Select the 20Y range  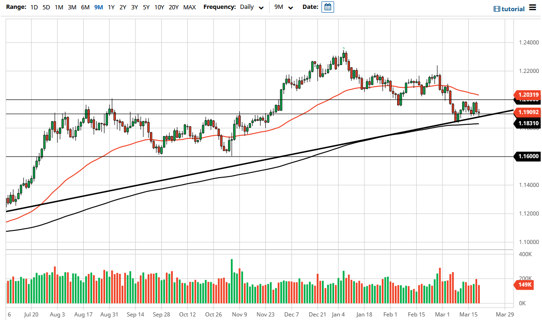(173, 7)
